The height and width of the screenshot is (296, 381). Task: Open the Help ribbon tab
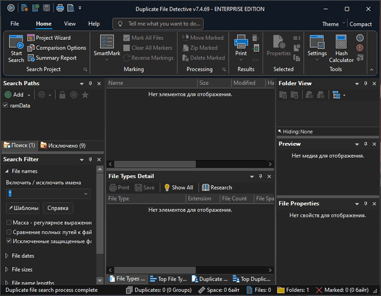[94, 24]
